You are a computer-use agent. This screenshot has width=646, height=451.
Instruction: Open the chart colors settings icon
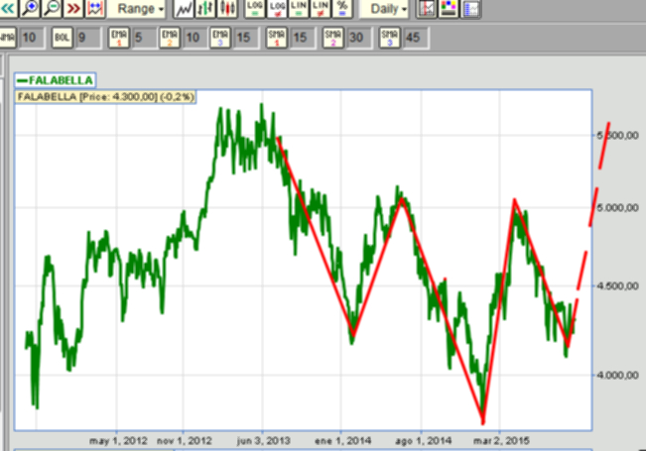pyautogui.click(x=449, y=8)
